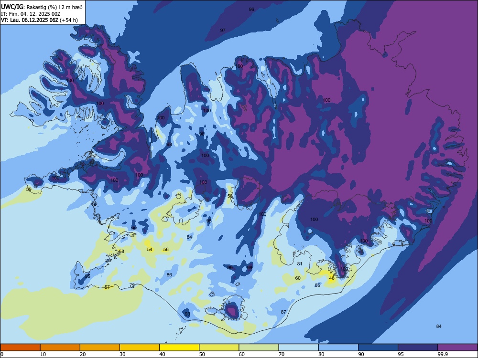478x358 pixels.
Task: Click the '57' humidity value on map
Action: click(107, 287)
